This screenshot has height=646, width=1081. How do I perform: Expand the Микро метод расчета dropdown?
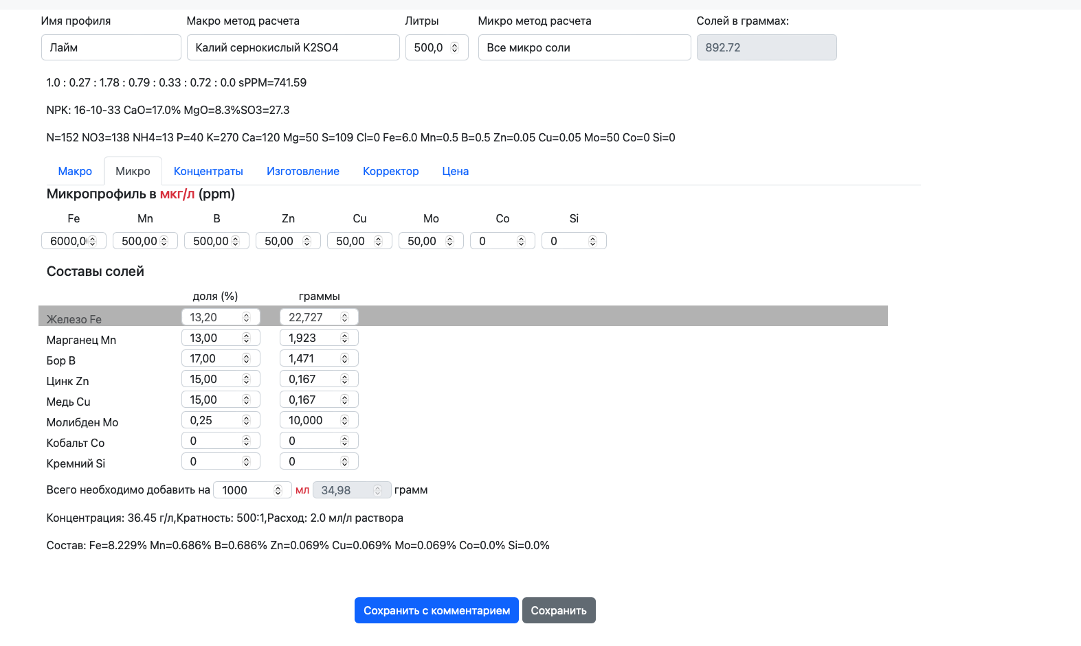(x=584, y=47)
